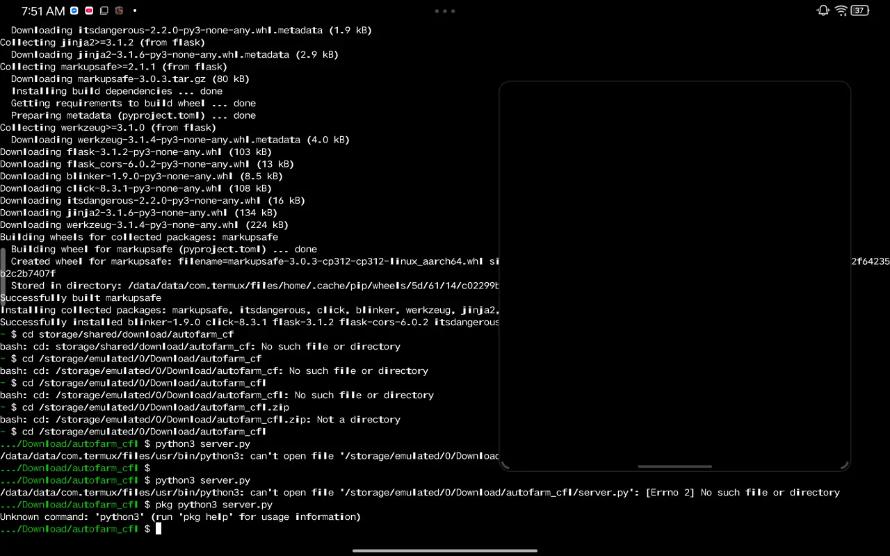Screen dimensions: 890x556
Task: Tap the floating window's bottom handle bar
Action: 674,466
